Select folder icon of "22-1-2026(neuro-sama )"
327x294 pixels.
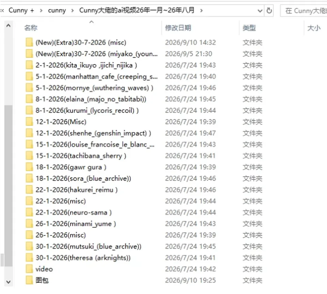29,212
